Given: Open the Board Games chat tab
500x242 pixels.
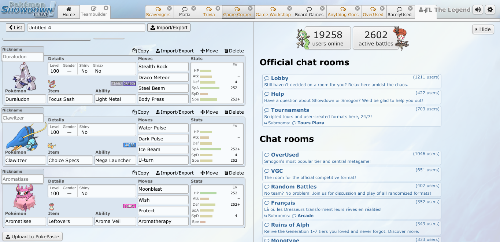Looking at the screenshot, I should (x=309, y=12).
